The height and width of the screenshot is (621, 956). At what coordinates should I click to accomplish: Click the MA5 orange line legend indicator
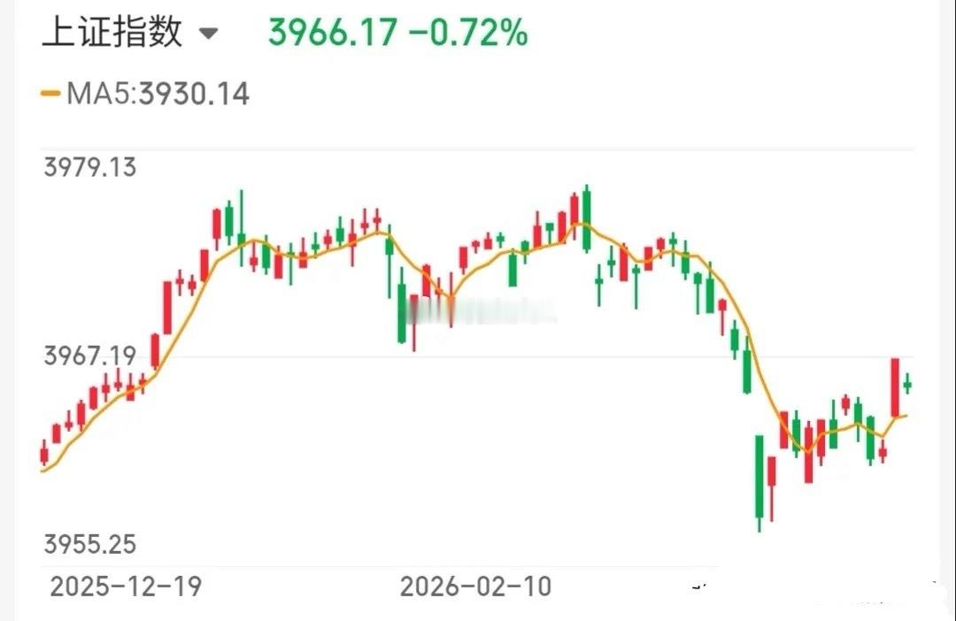(x=49, y=93)
